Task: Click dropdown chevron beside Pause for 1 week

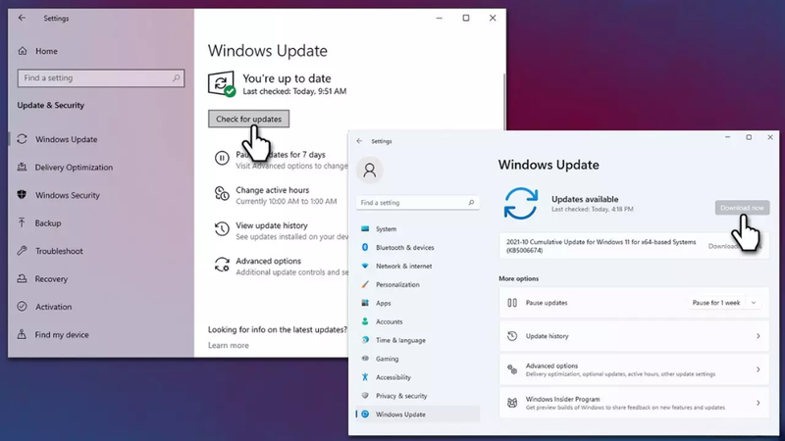Action: tap(754, 303)
